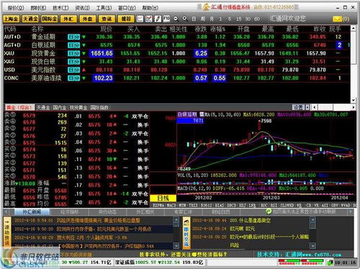Toggle the 15 minute period button
The image size is (360, 269).
(x=238, y=19)
